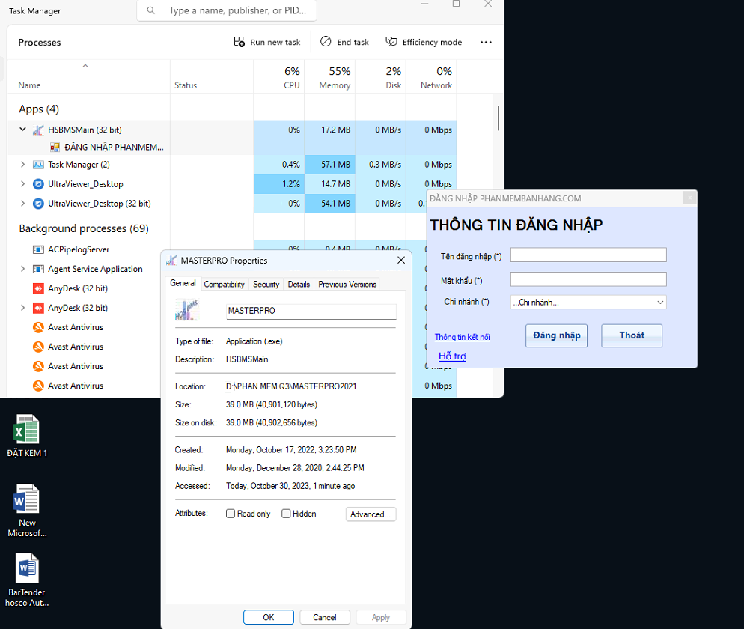
Task: Open the Details tab in Properties
Action: click(298, 284)
